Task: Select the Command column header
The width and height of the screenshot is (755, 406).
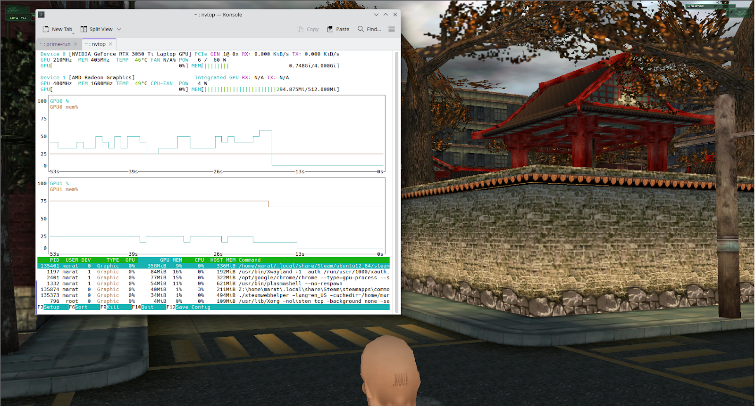Action: [250, 260]
